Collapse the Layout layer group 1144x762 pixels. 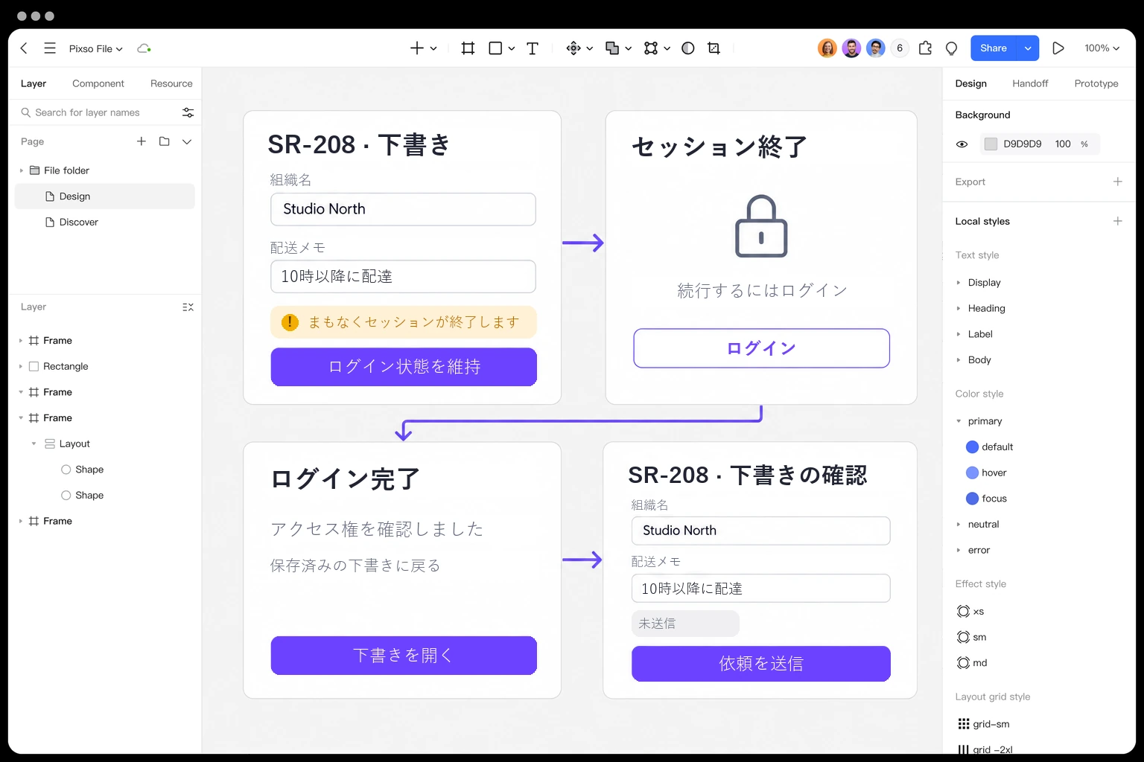pos(34,444)
